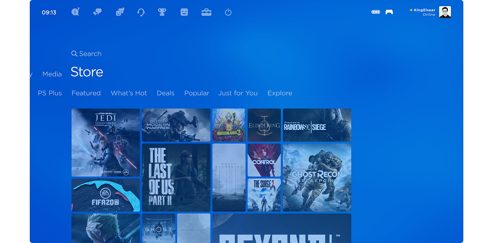Open the Explore store tab
This screenshot has height=243, width=493.
280,93
